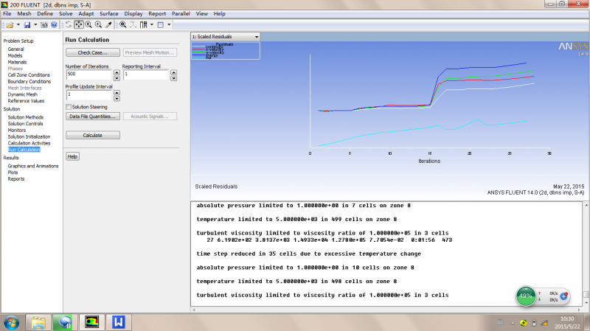The width and height of the screenshot is (590, 331).
Task: Enable the Solution Steering checkbox
Action: (69, 107)
